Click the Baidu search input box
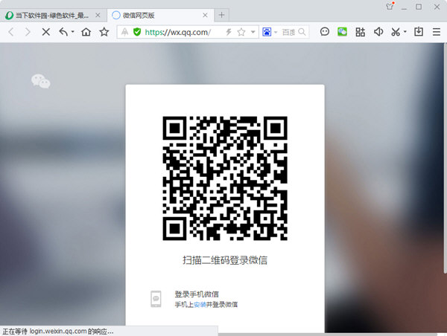The image size is (447, 336). [x=288, y=32]
